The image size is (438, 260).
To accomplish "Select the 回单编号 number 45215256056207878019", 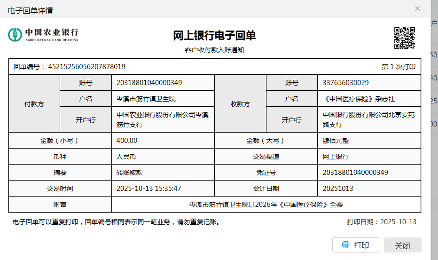I will pos(86,67).
